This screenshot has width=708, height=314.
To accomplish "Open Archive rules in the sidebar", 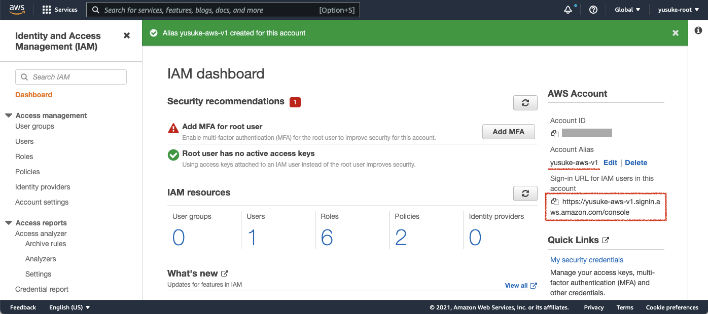I will tap(46, 244).
